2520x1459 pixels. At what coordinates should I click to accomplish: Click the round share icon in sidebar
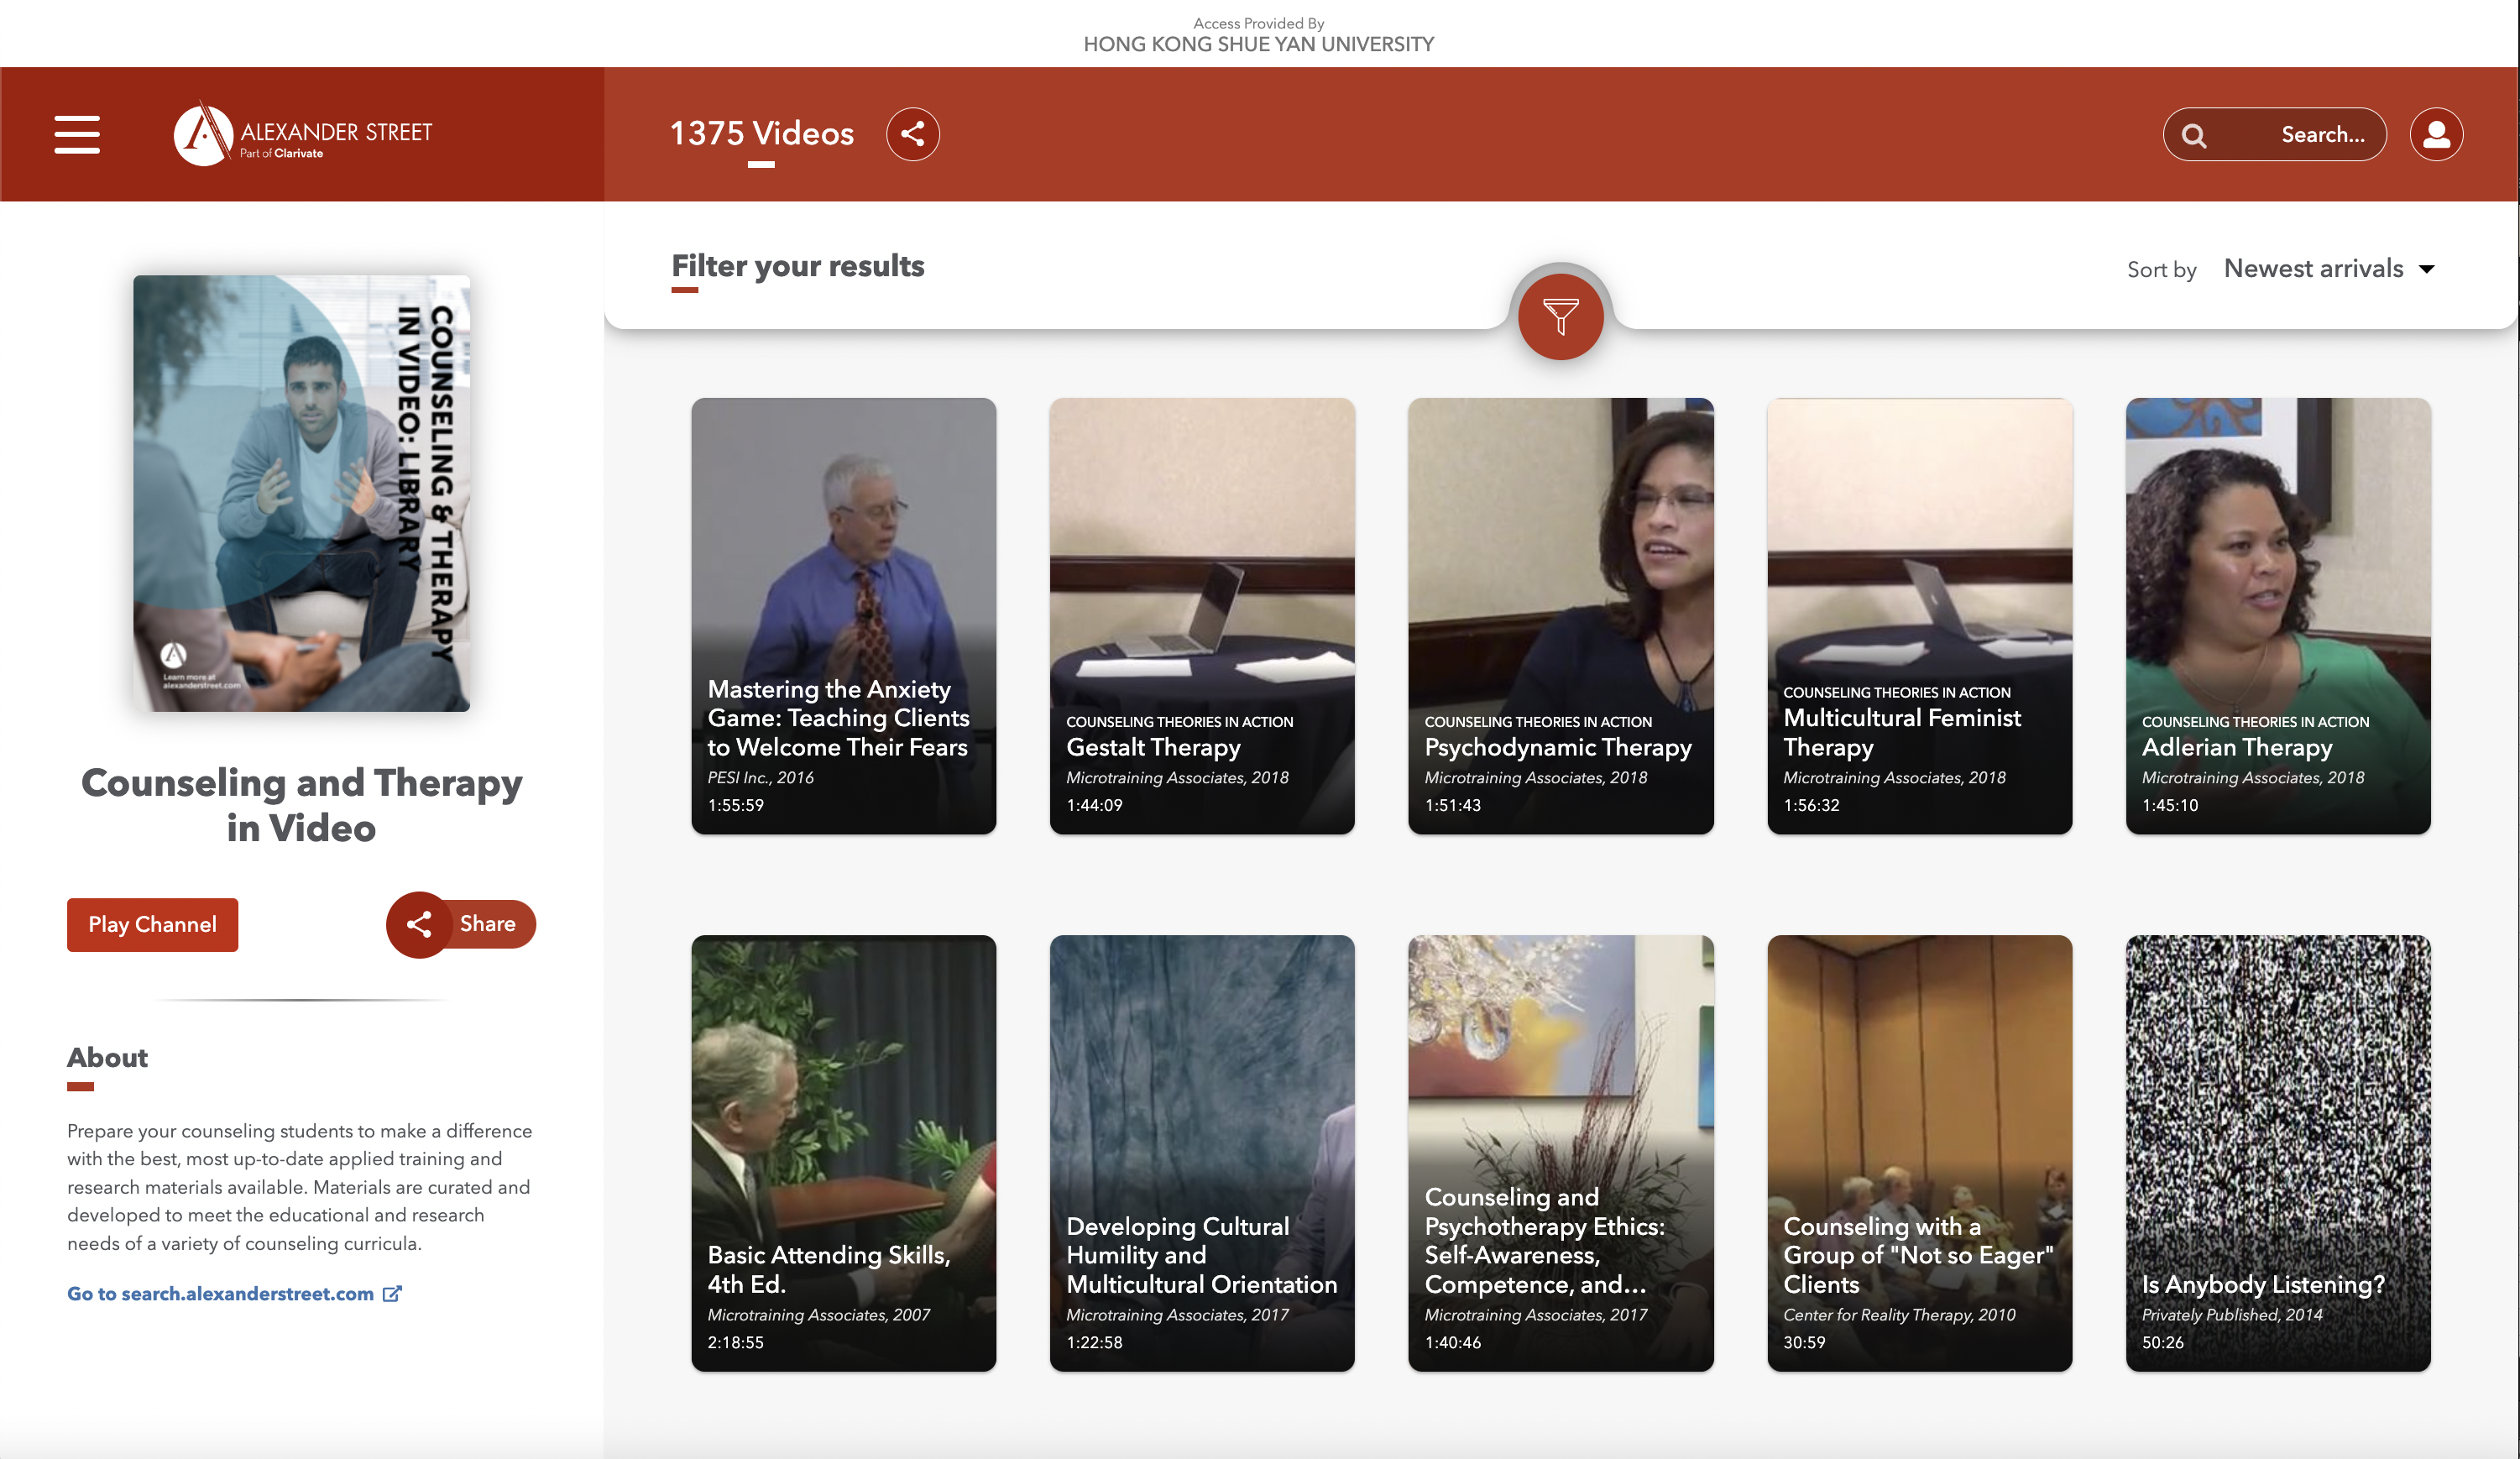419,924
